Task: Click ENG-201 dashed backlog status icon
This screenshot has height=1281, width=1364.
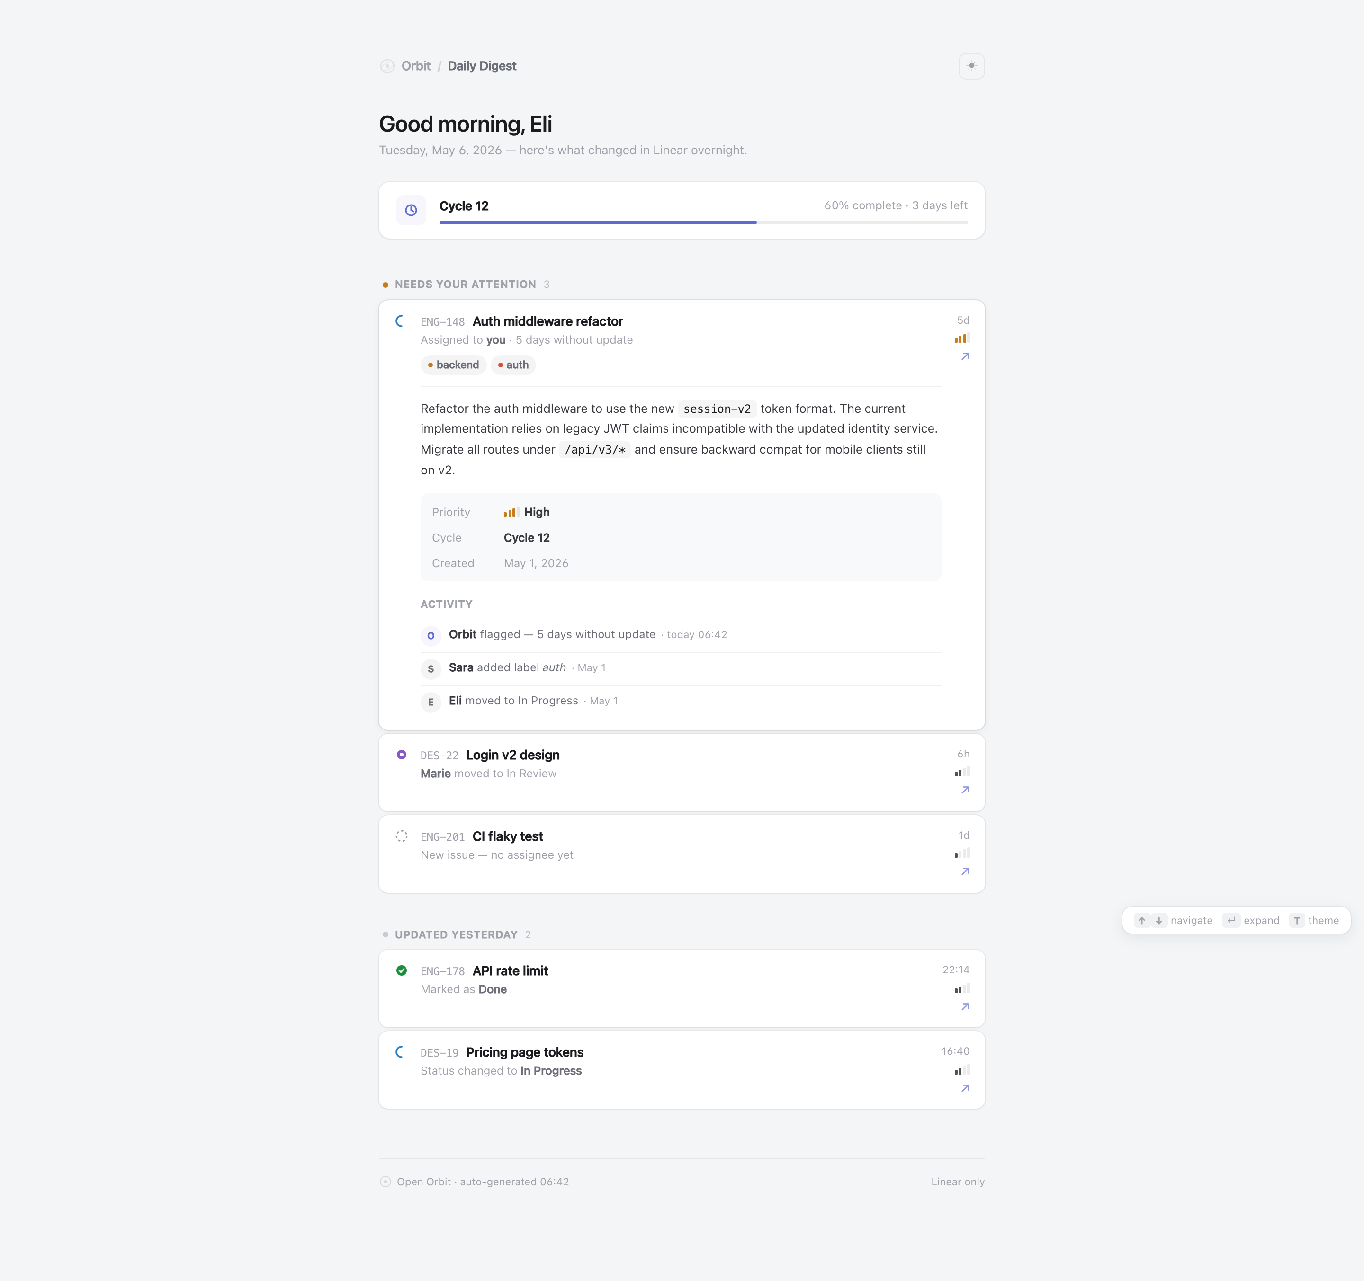Action: [x=401, y=836]
